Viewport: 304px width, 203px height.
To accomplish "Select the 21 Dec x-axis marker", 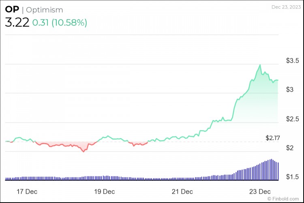I will (182, 191).
